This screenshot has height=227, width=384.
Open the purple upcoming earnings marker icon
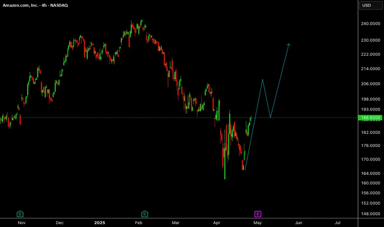pos(258,214)
